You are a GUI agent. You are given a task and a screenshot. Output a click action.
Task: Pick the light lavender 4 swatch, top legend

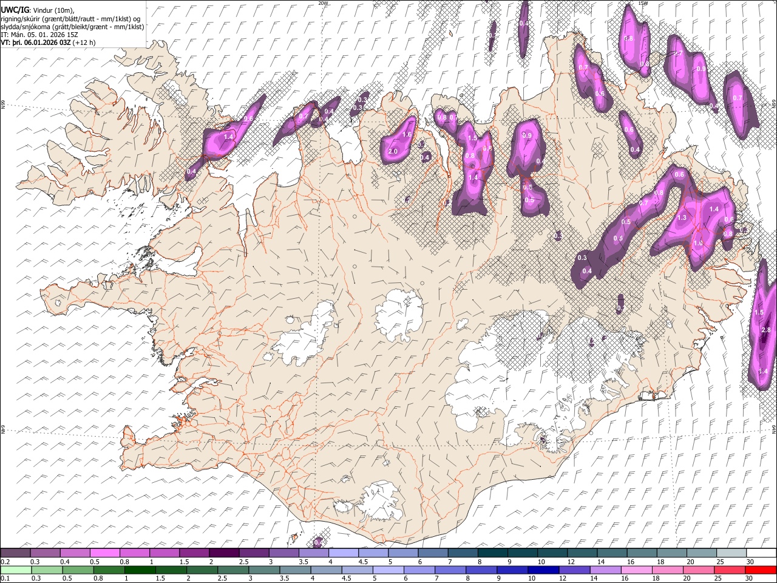(x=344, y=553)
